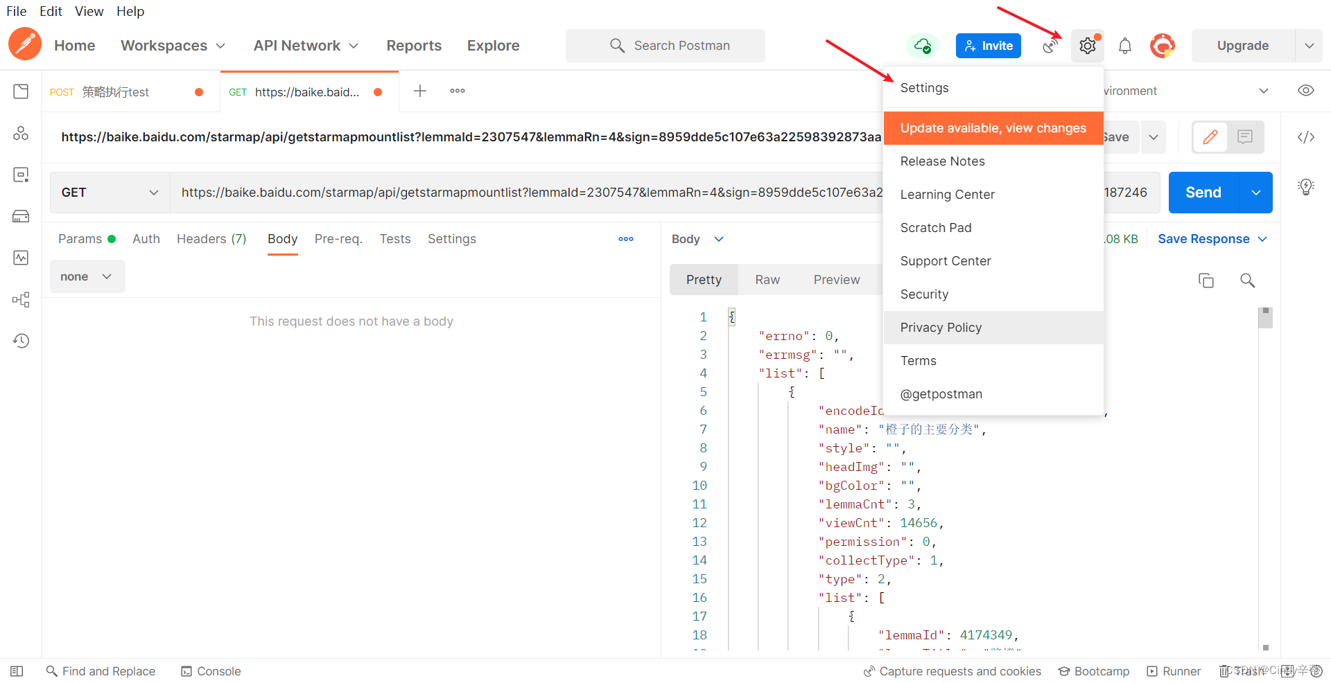The image size is (1331, 683).
Task: Open Collections in the left sidebar
Action: point(21,91)
